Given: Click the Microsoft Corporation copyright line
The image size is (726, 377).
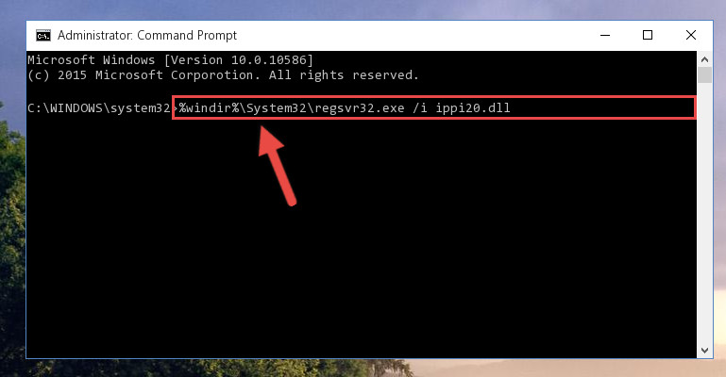Looking at the screenshot, I should pos(223,74).
